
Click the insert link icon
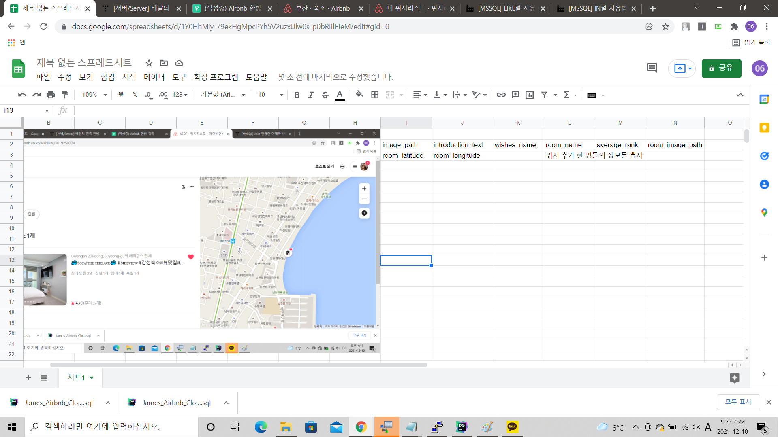tap(501, 95)
